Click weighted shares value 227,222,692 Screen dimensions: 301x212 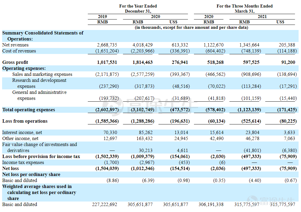click(x=104, y=205)
